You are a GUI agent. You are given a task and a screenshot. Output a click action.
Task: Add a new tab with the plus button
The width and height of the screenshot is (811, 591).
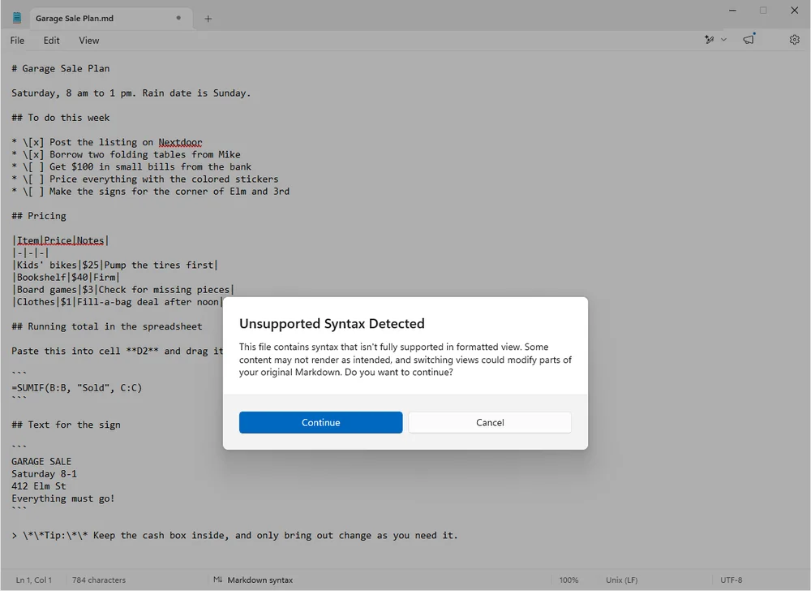[x=208, y=19]
